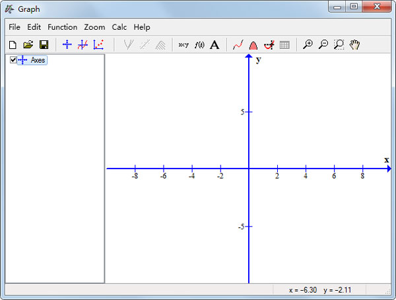
Task: Zoom out of the graph
Action: 323,44
